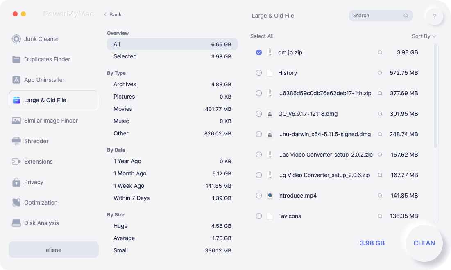Reveal the 377.69 MB zip via magnifier icon
Image resolution: width=451 pixels, height=270 pixels.
point(380,93)
